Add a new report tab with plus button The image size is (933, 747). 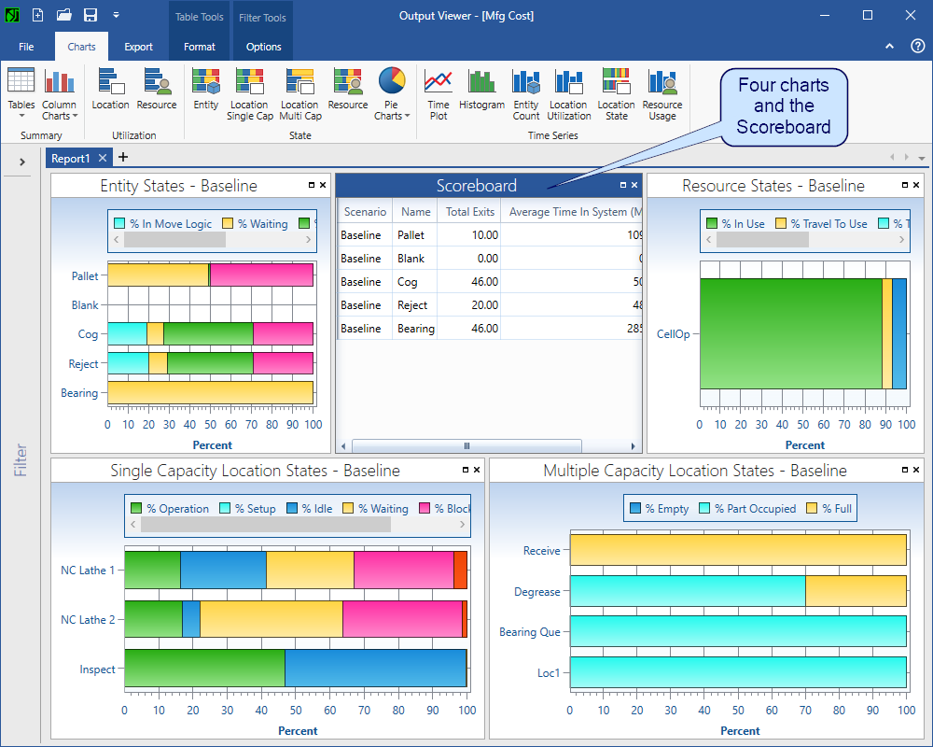pos(123,158)
